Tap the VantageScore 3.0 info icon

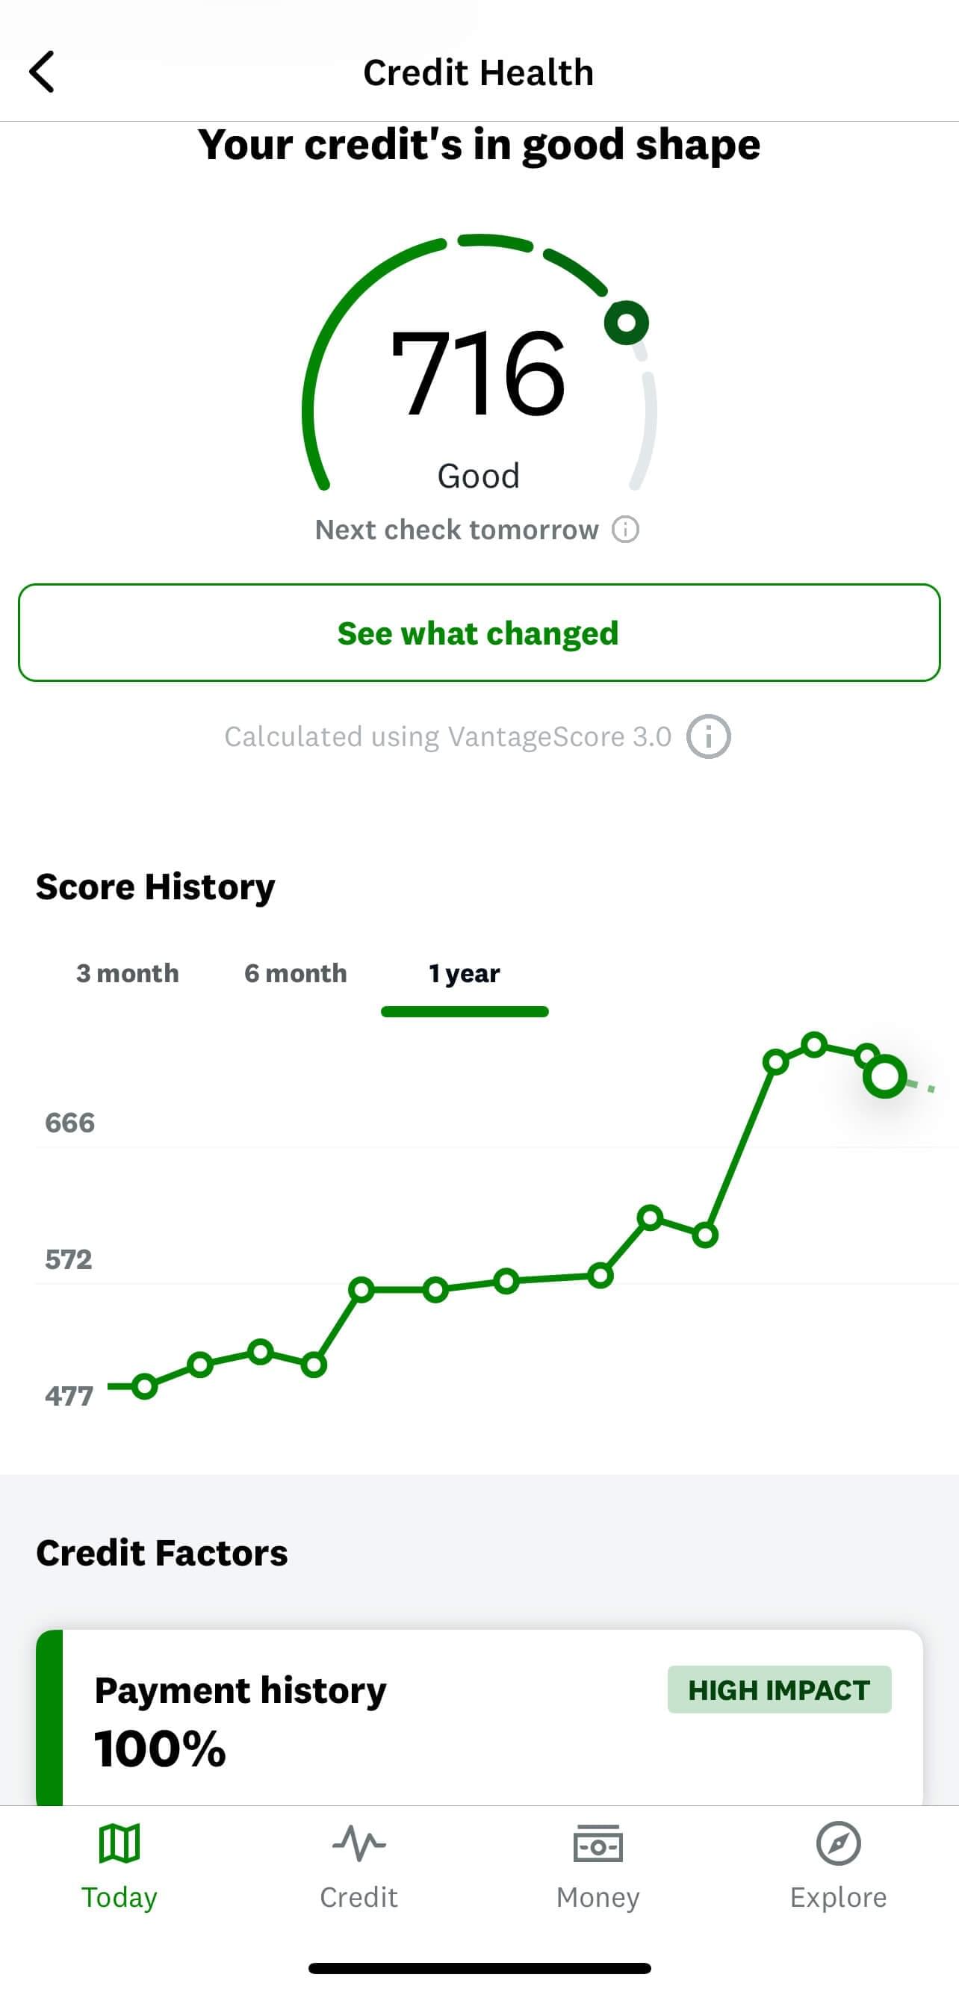coord(709,736)
